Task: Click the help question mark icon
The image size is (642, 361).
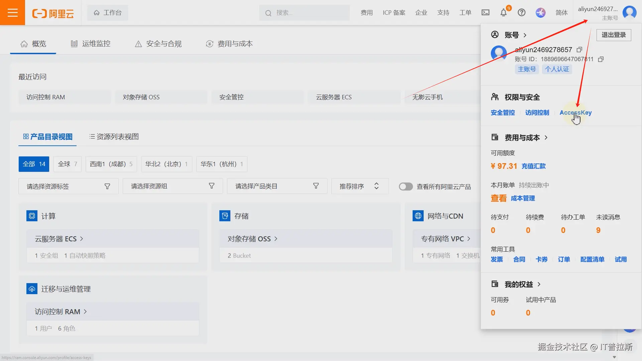Action: click(x=521, y=13)
